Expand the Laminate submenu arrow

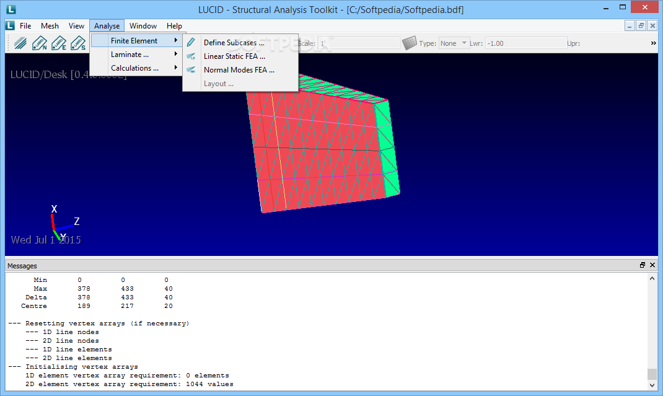click(x=176, y=54)
